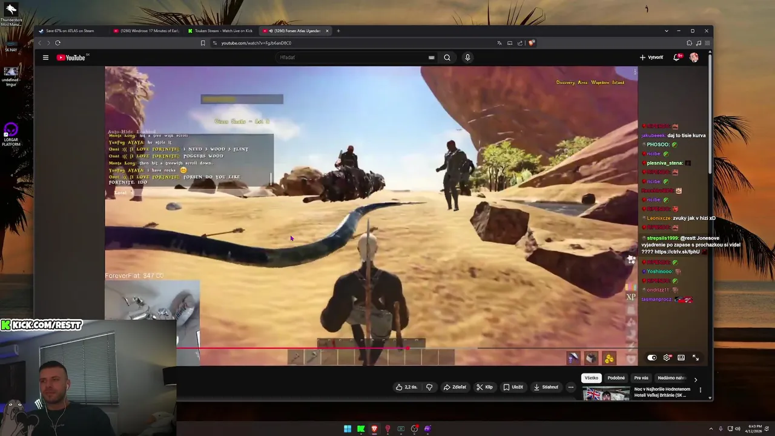
Task: Like the video (2,2 tis.)
Action: coord(407,387)
